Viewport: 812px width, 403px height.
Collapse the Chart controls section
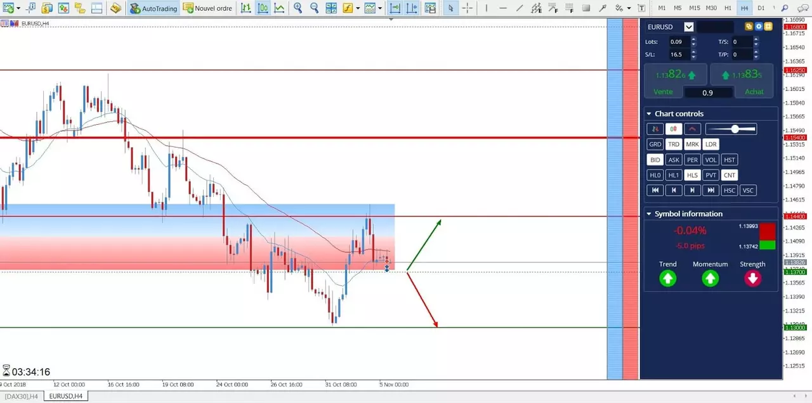coord(649,114)
